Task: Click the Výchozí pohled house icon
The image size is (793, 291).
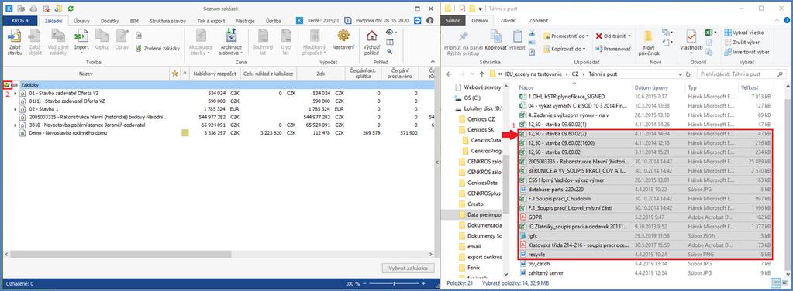Action: (x=372, y=36)
